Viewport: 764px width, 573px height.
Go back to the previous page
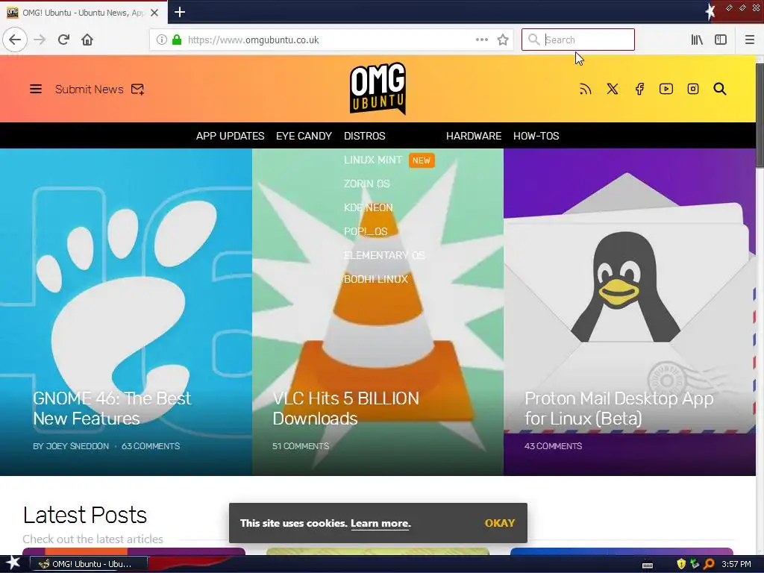[15, 40]
